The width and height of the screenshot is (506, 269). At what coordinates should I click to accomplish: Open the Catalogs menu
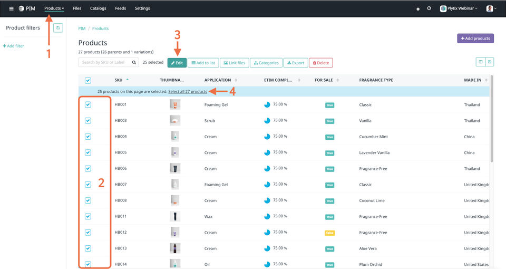(98, 8)
